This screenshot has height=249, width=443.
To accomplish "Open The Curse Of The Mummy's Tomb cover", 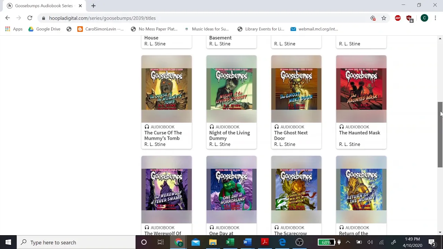I will pyautogui.click(x=166, y=89).
